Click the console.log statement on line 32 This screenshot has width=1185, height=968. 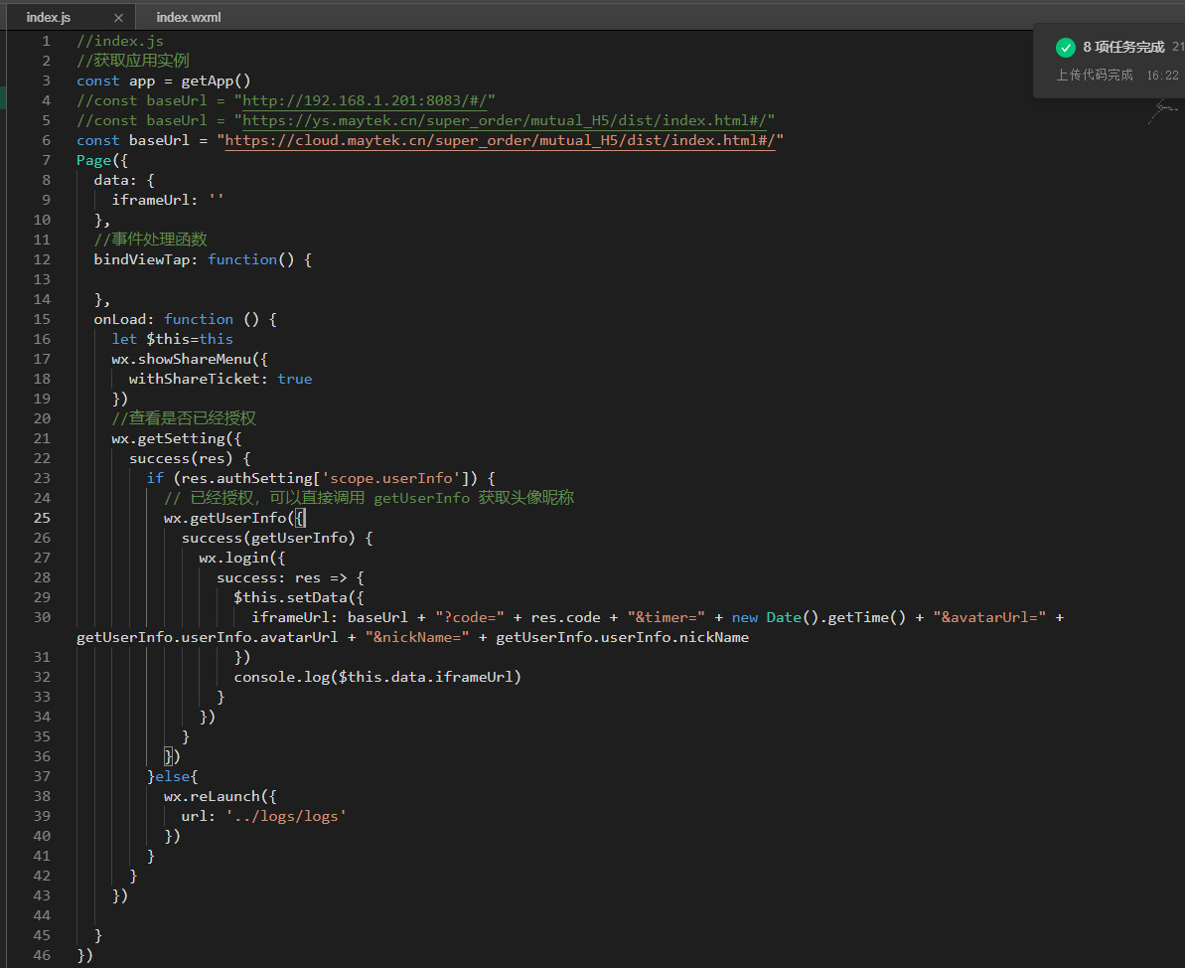pyautogui.click(x=376, y=677)
